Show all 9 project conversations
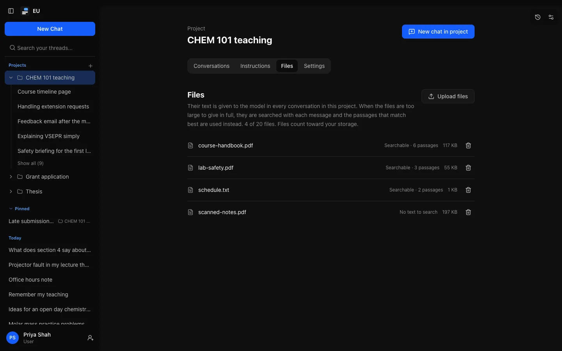The width and height of the screenshot is (562, 351). [30, 163]
